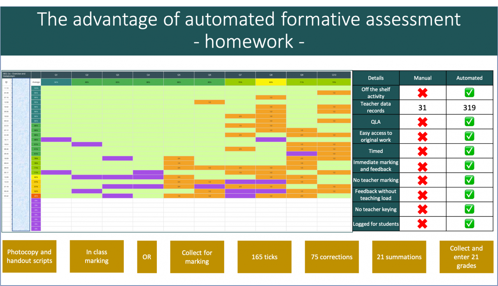Click the '75 corrections' box

point(332,257)
